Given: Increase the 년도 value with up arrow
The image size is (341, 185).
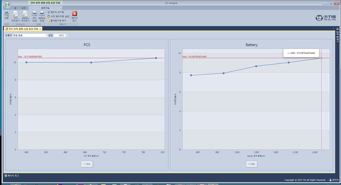Looking at the screenshot, I should 66,35.
